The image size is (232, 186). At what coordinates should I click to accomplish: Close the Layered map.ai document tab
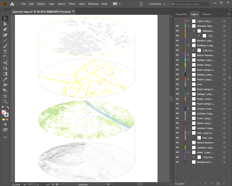click(x=73, y=12)
